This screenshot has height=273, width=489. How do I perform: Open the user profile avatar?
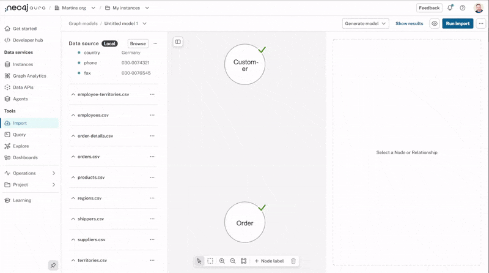(x=478, y=8)
